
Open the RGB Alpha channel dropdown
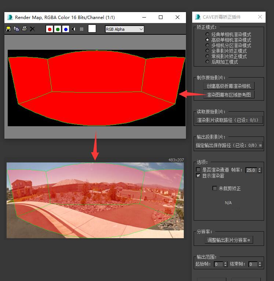point(124,29)
